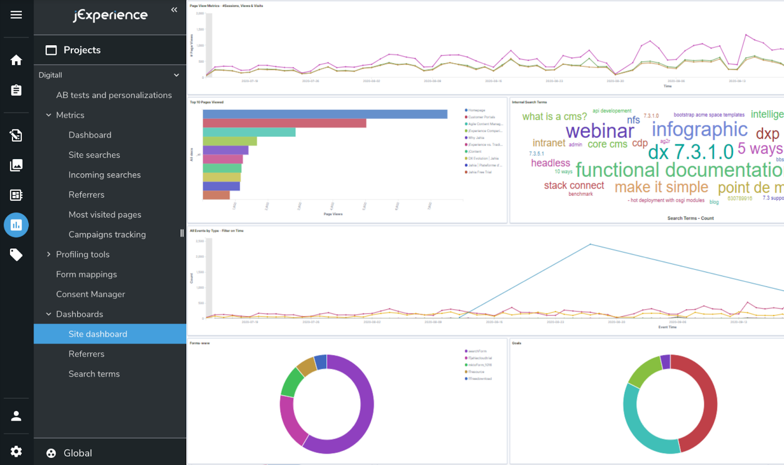Open AB tests and personalizations
The height and width of the screenshot is (465, 784).
click(114, 95)
